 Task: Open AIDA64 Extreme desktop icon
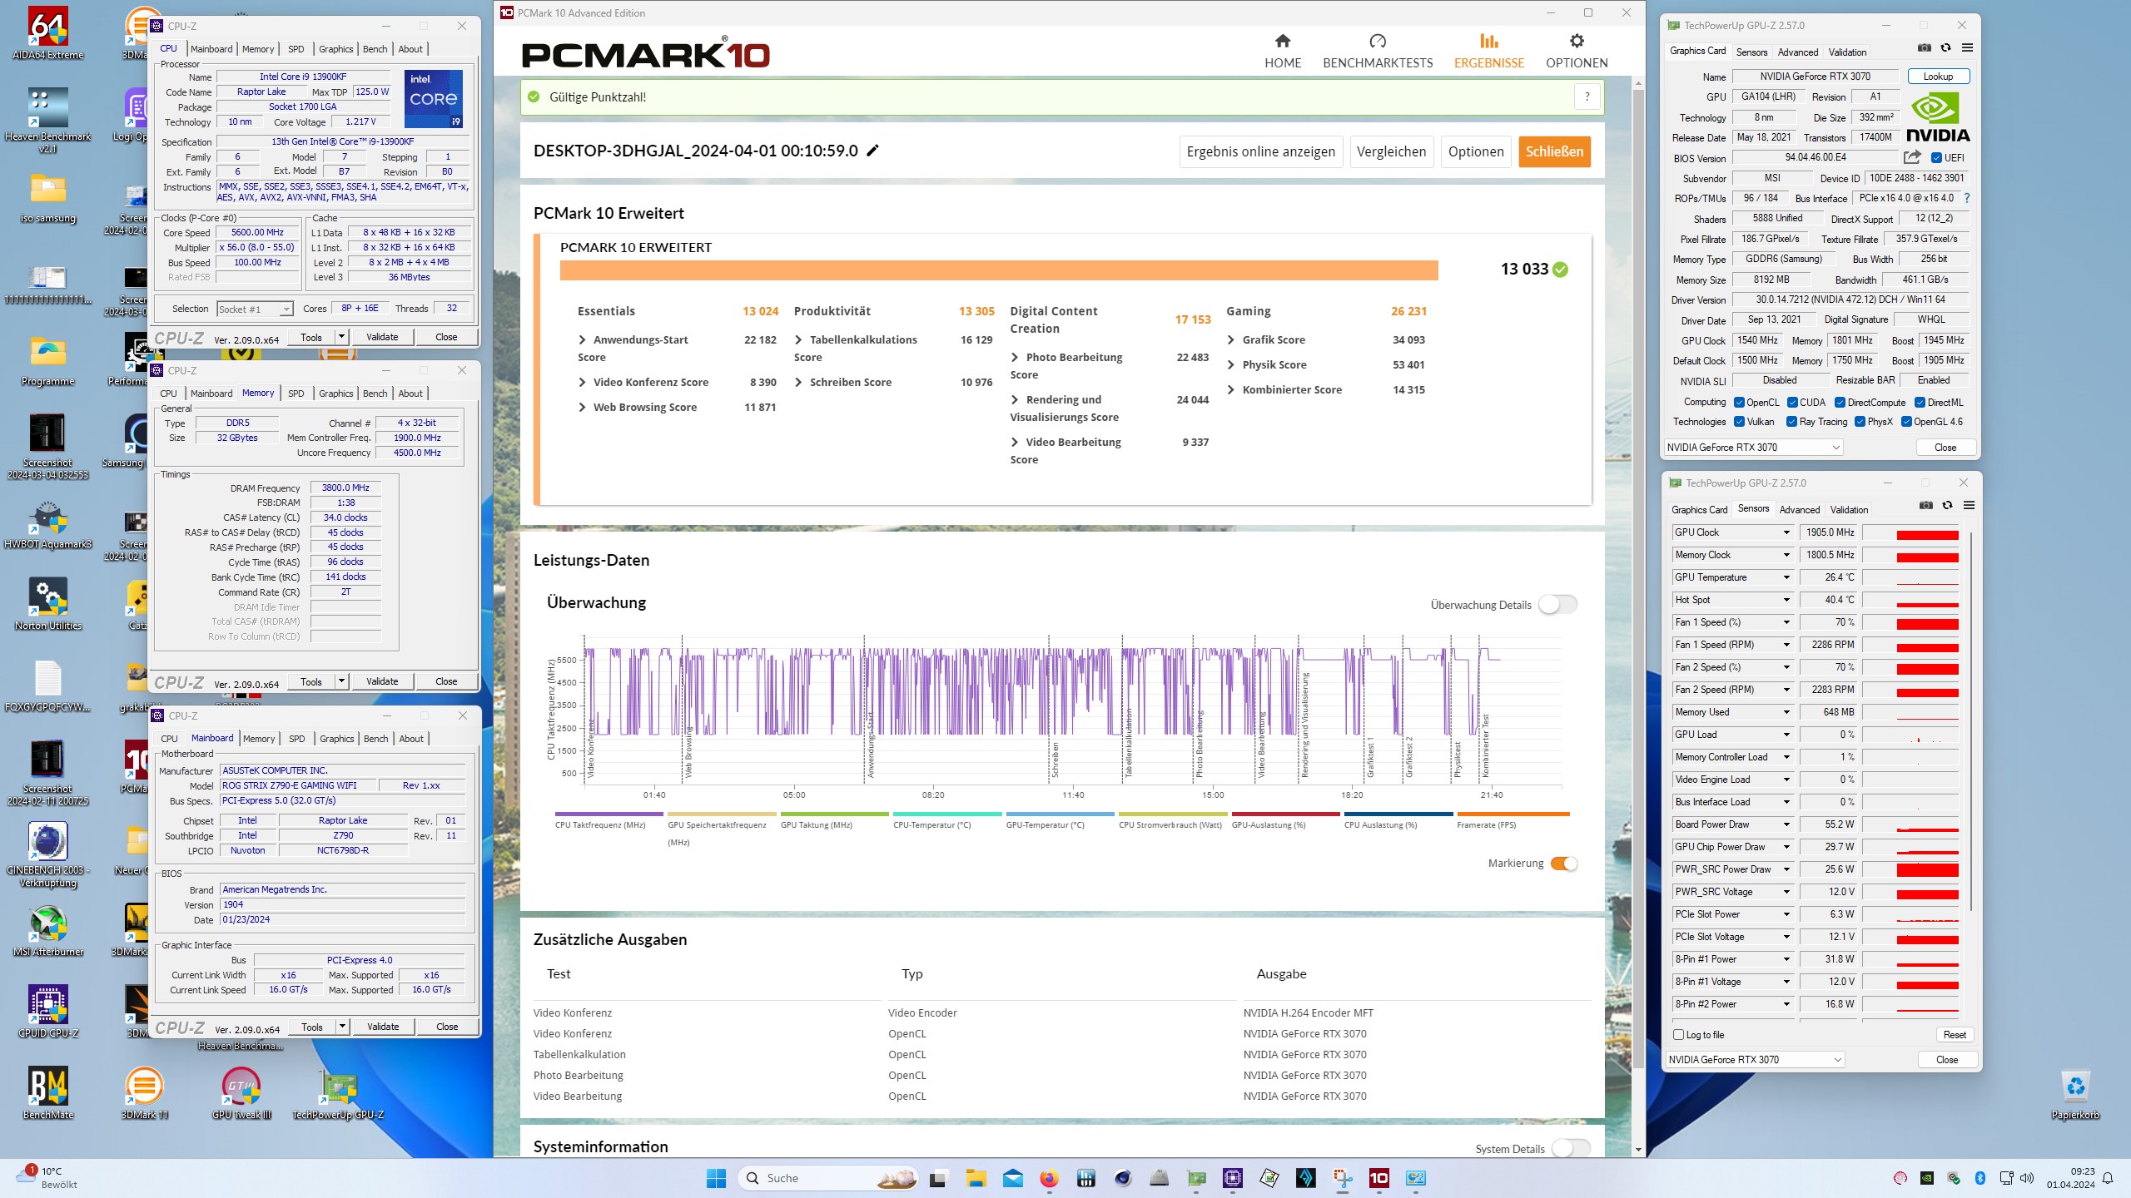pyautogui.click(x=47, y=34)
